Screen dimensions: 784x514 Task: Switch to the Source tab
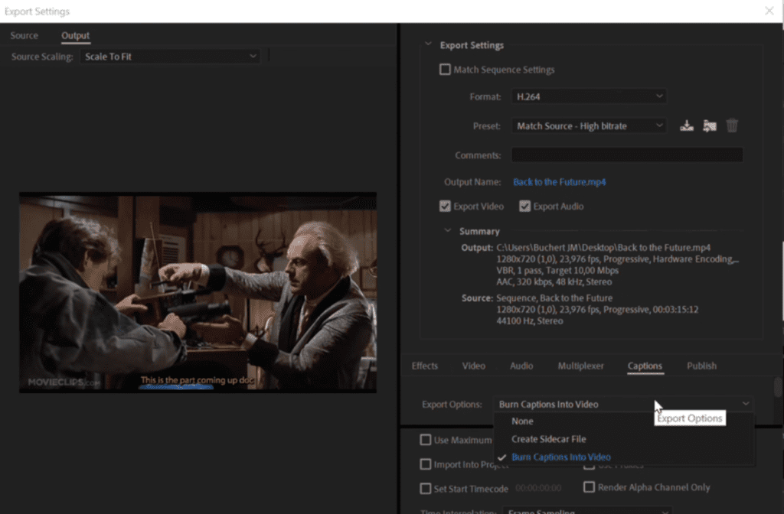(x=24, y=35)
